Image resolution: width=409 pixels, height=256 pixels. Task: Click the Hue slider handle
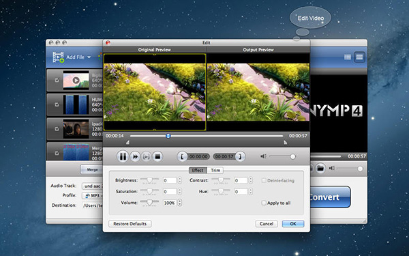point(221,191)
